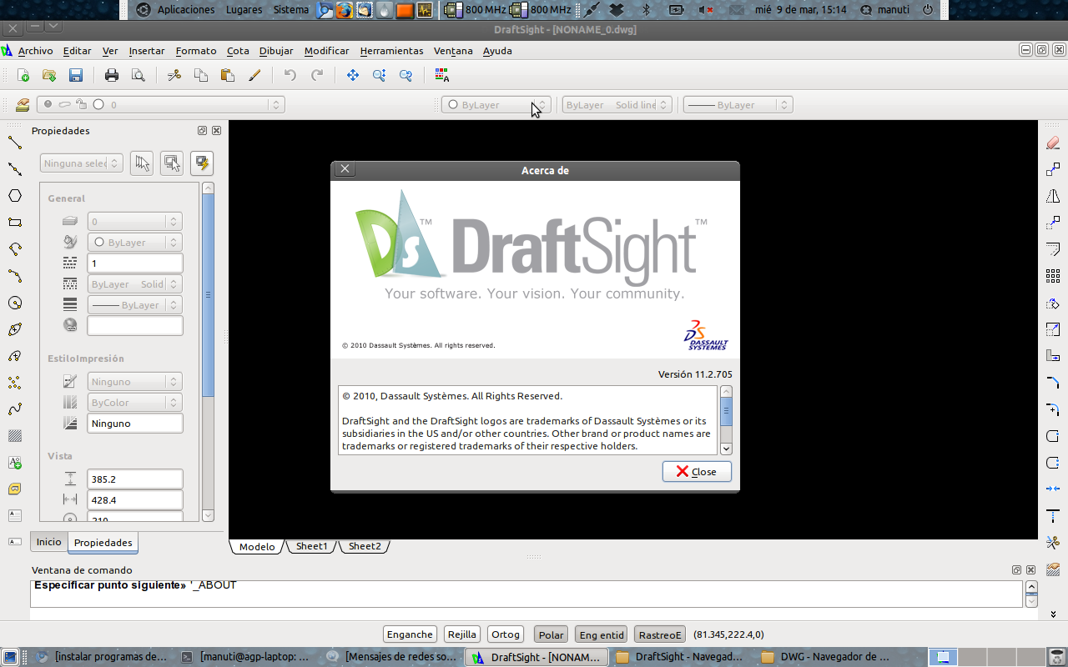Open ByColor dropdown in EstiloImpresión
The height and width of the screenshot is (667, 1068).
[134, 403]
